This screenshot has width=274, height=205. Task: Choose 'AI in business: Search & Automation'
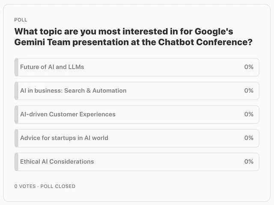coord(137,91)
